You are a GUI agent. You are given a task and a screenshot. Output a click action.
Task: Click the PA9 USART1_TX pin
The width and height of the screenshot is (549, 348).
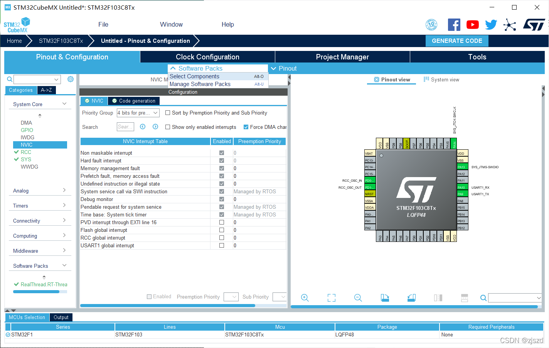pyautogui.click(x=462, y=194)
